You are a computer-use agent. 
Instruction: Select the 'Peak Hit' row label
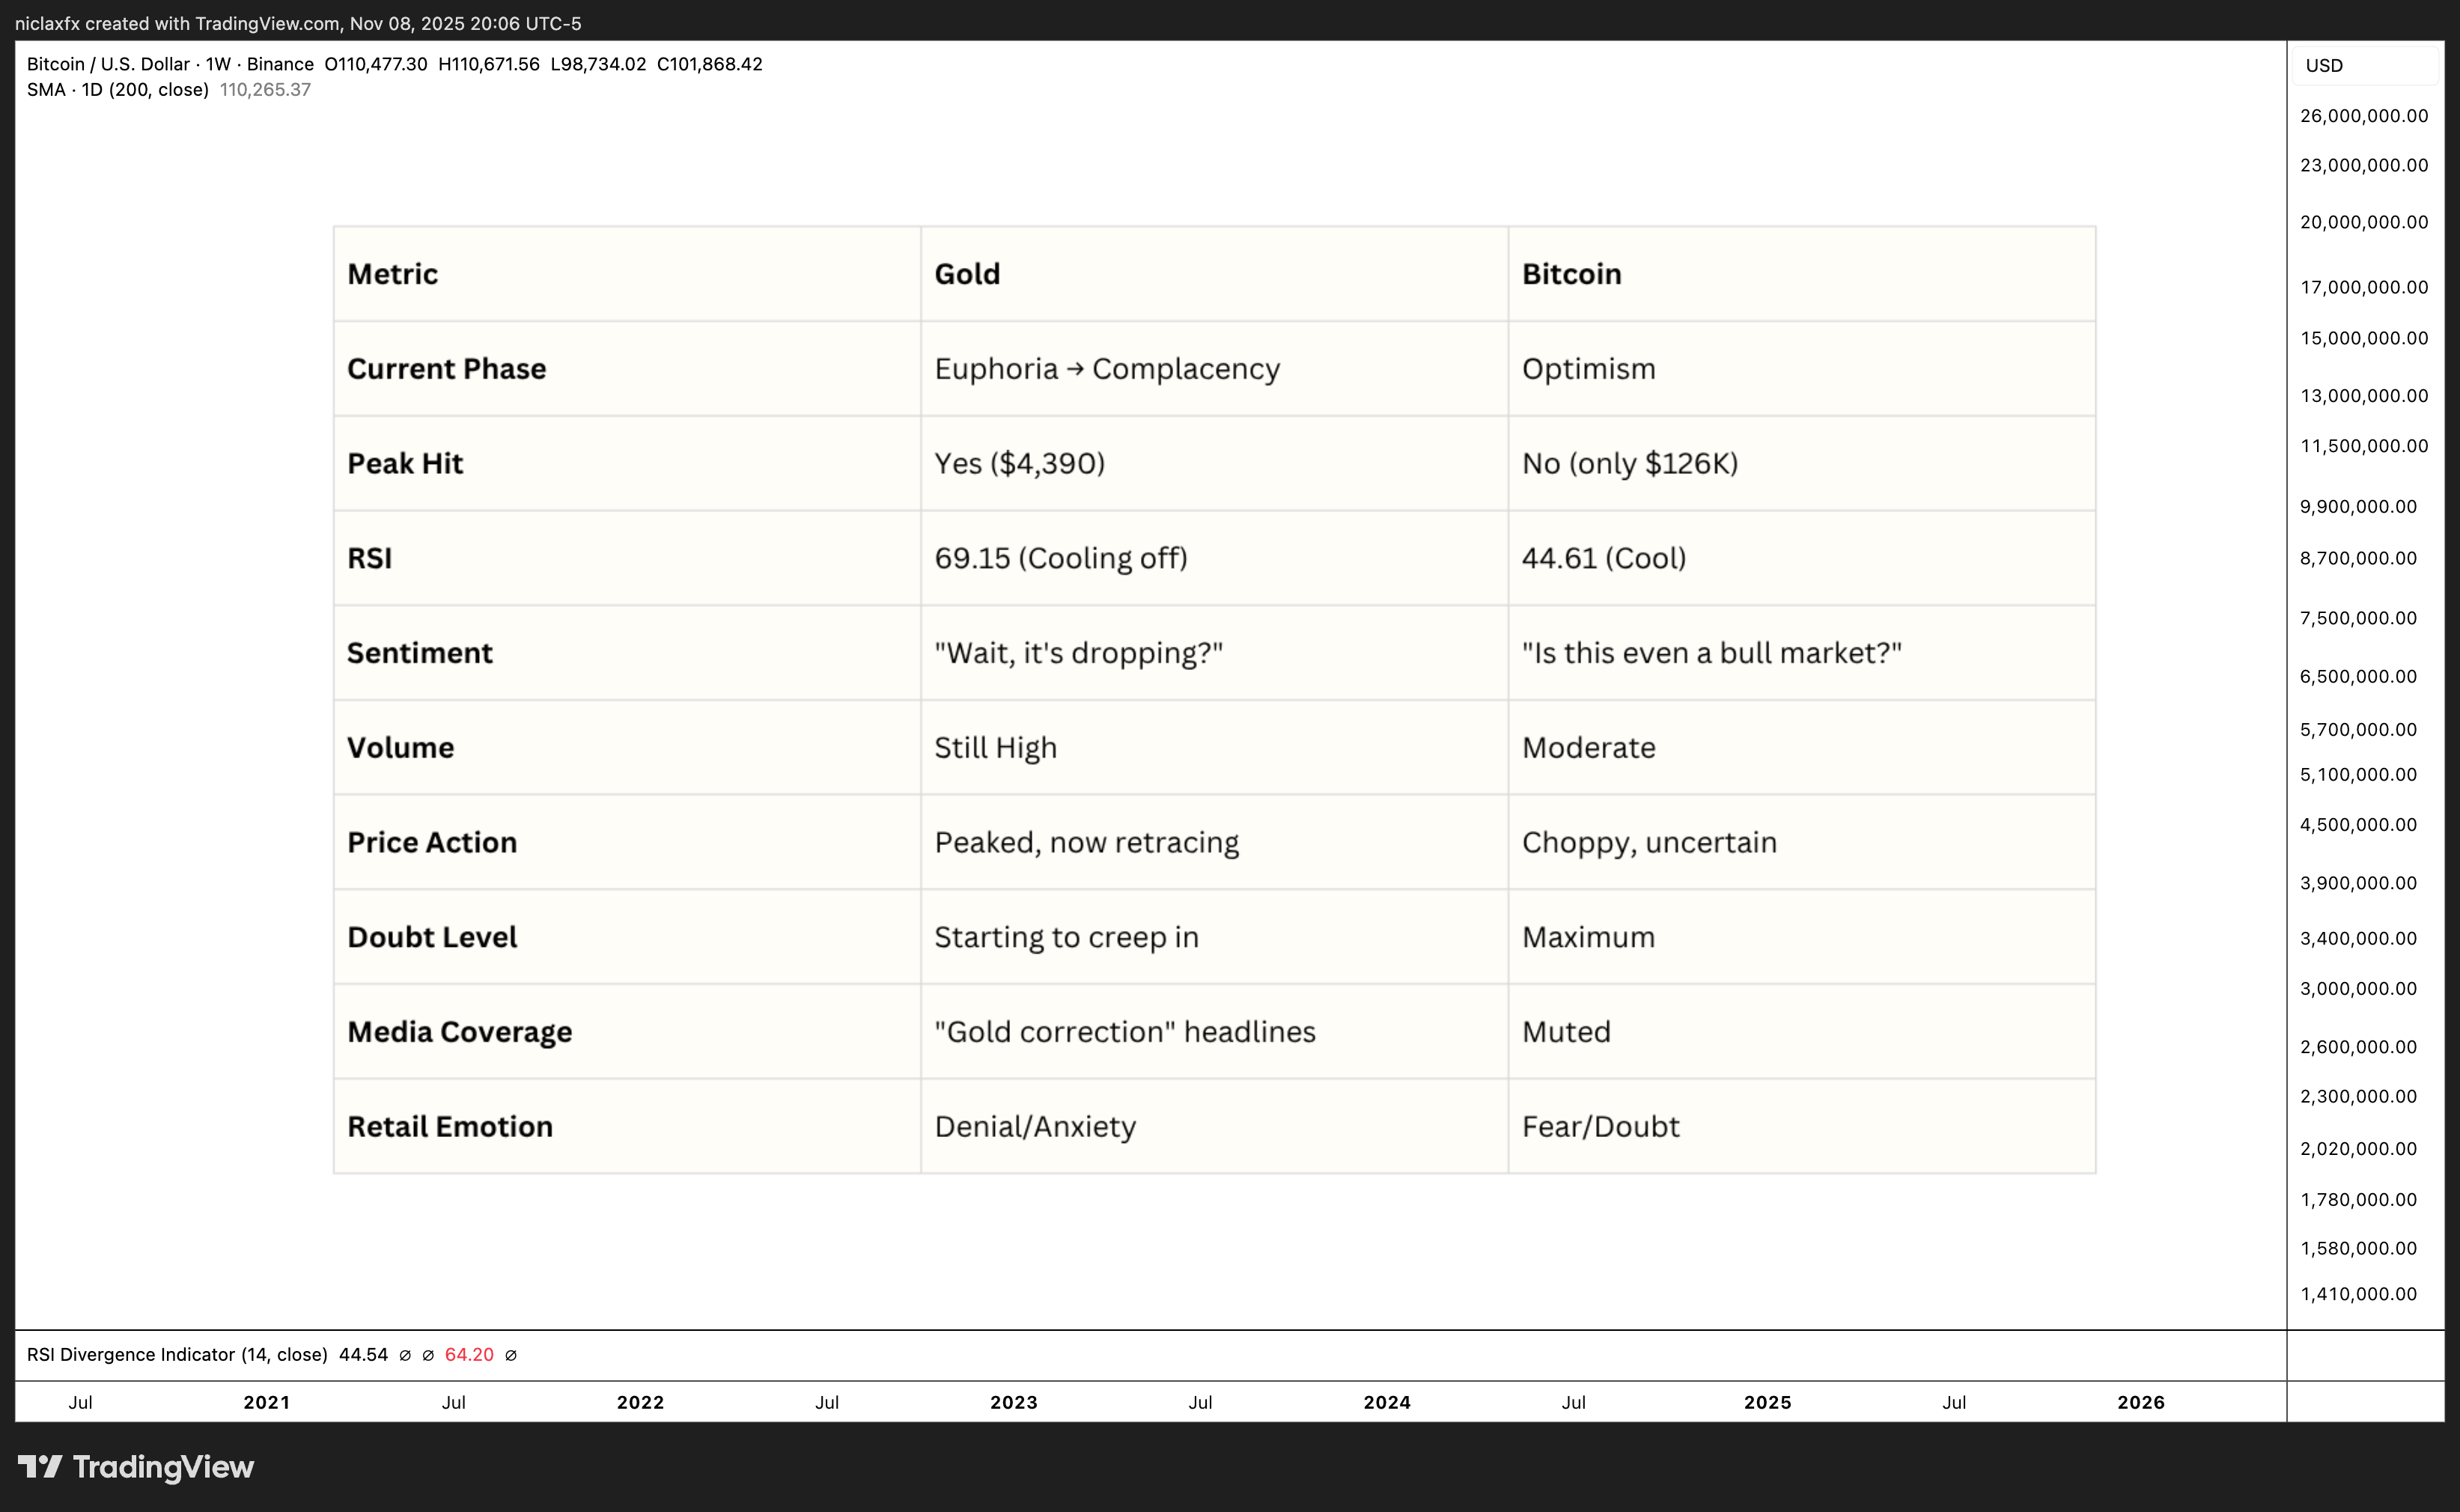(405, 463)
